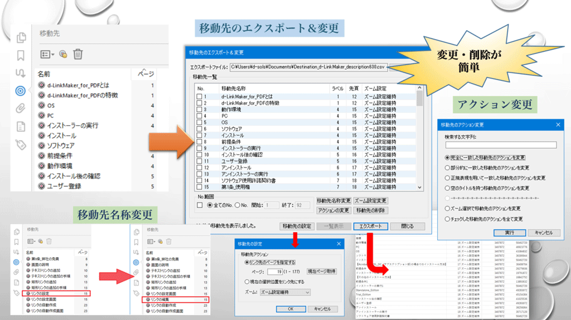Open options dropdown in top-left 移動先 panel

coord(47,54)
